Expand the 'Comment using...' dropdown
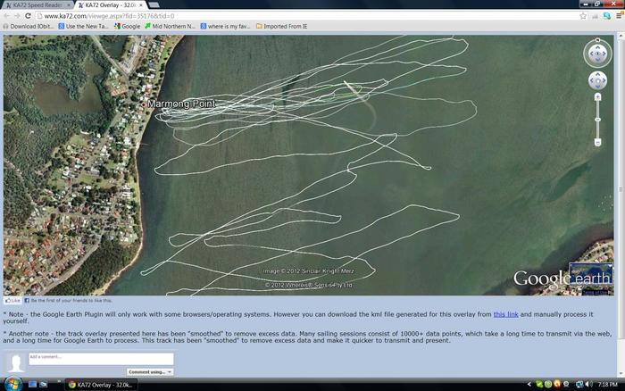This screenshot has width=625, height=391. (149, 371)
